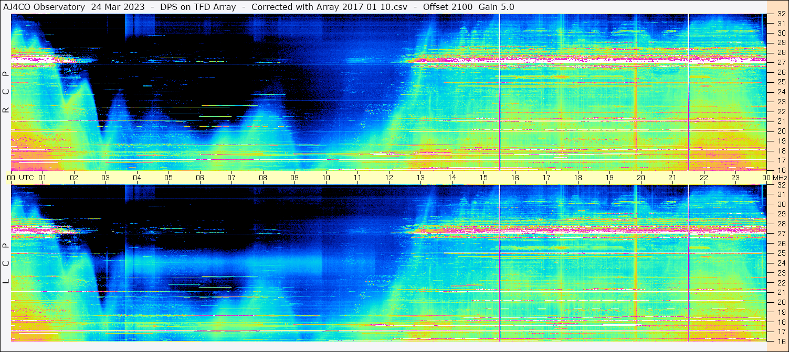This screenshot has height=352, width=789.
Task: Click hour '15' on the UTC axis
Action: (483, 178)
